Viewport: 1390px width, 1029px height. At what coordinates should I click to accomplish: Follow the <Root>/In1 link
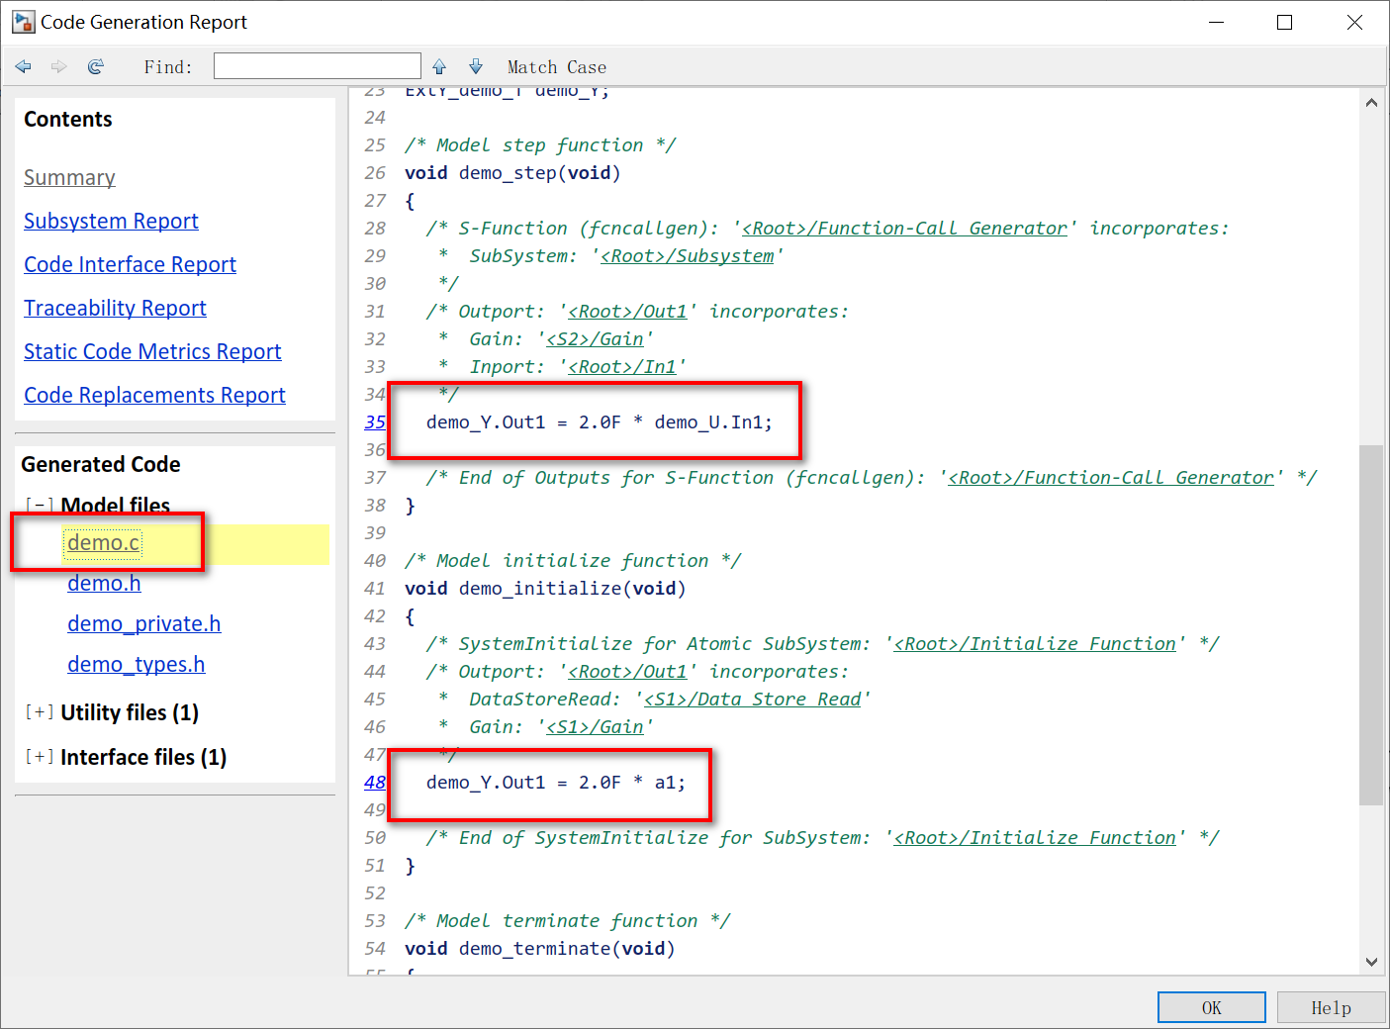click(621, 367)
